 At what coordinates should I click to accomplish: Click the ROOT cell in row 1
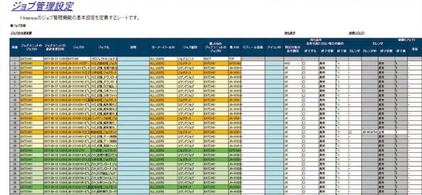coord(216,58)
